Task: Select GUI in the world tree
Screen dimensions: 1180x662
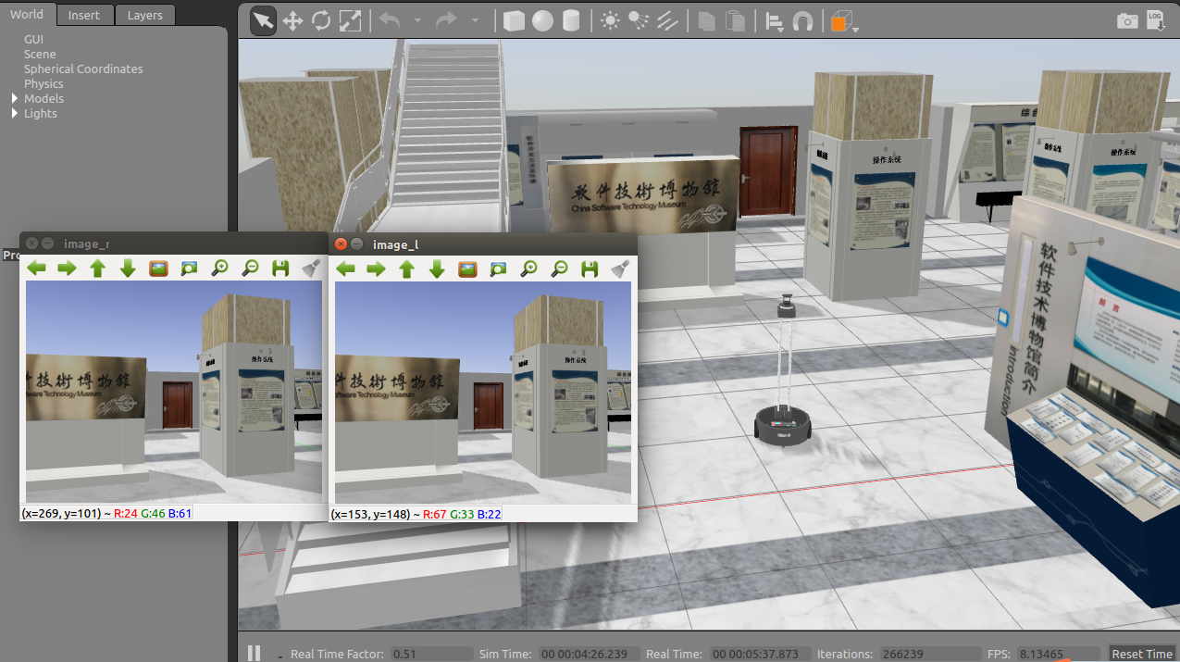Action: click(x=33, y=39)
